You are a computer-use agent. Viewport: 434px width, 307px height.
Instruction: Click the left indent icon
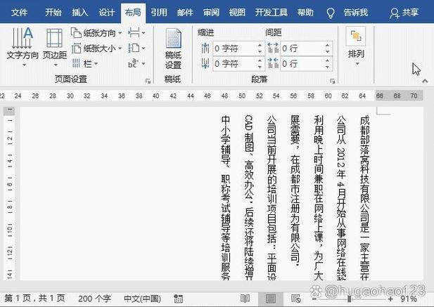pyautogui.click(x=205, y=48)
